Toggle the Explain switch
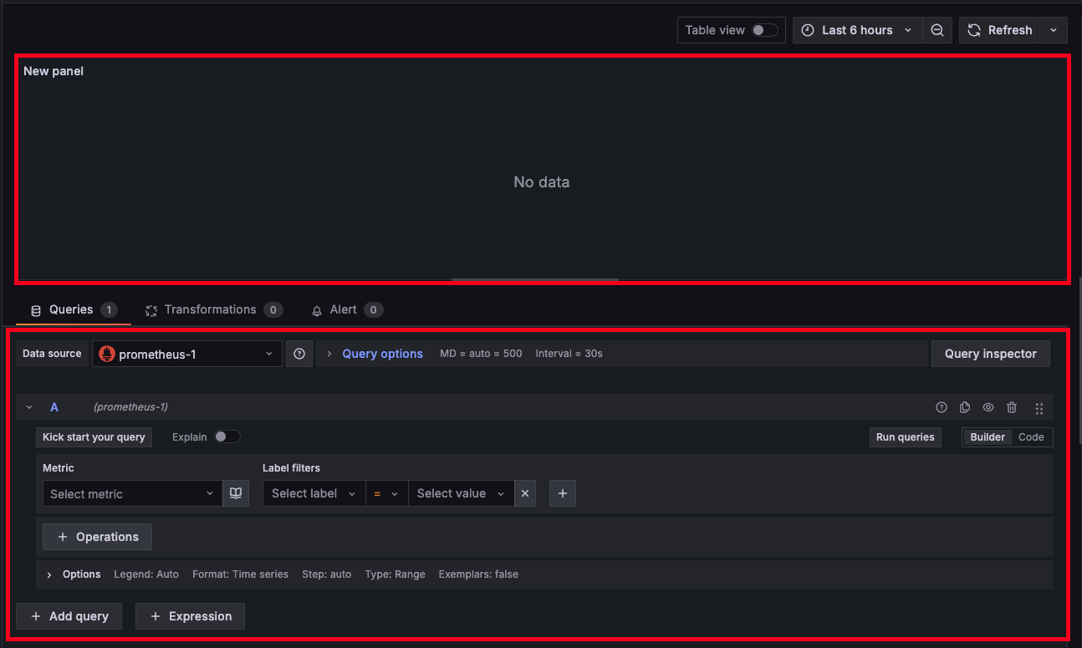 coord(227,436)
